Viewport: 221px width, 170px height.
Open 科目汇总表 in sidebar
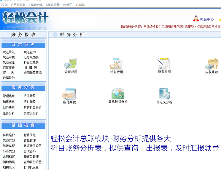coord(31,62)
